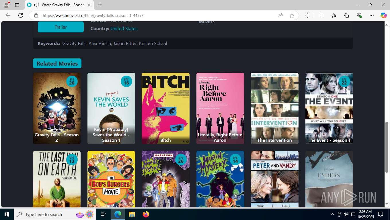Open The Bob's Burgers Movie poster
The image size is (390, 220).
coord(111,179)
